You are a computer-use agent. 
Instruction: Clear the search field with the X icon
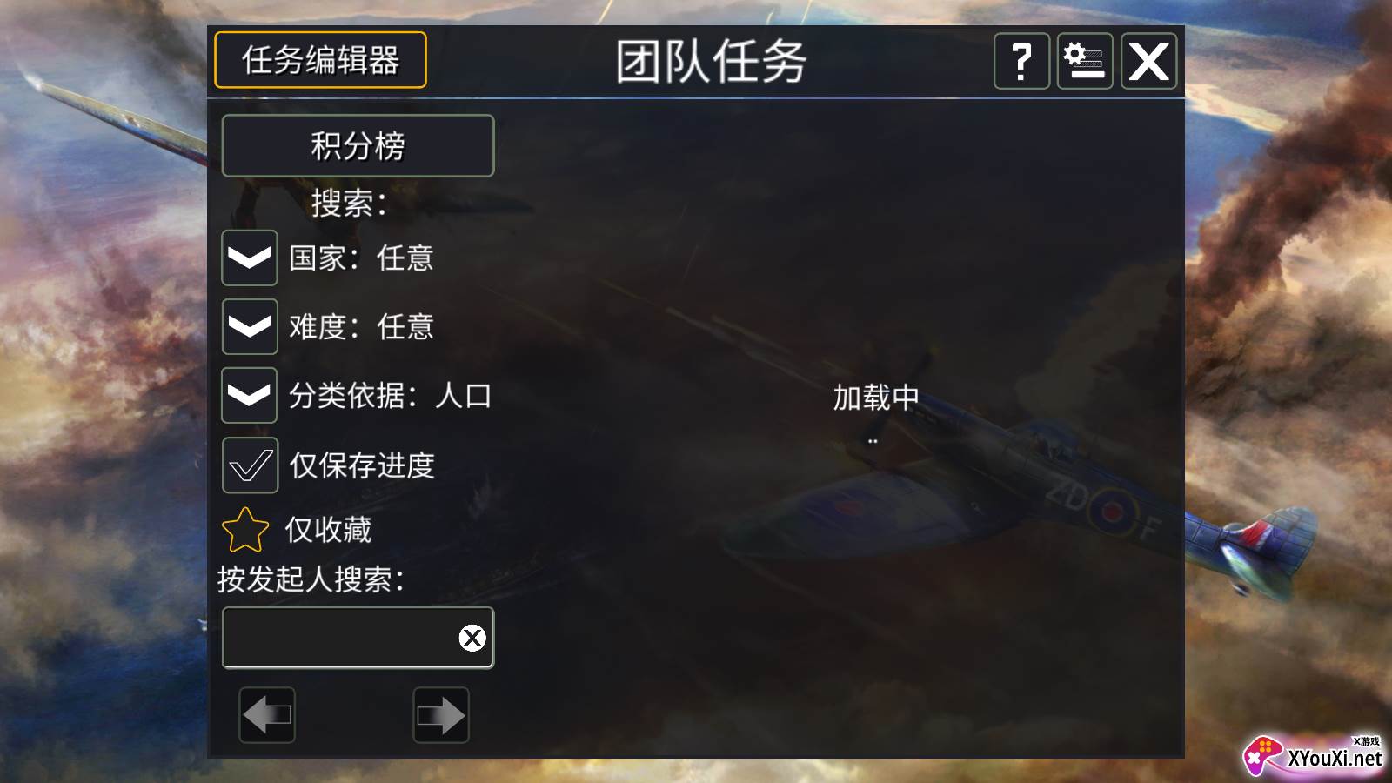point(472,638)
